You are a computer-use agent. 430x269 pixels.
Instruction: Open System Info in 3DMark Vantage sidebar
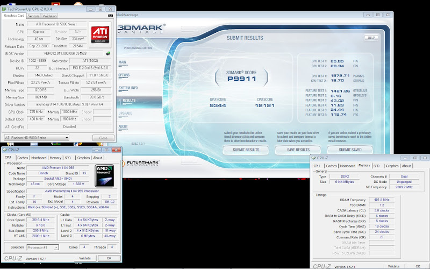click(x=128, y=88)
